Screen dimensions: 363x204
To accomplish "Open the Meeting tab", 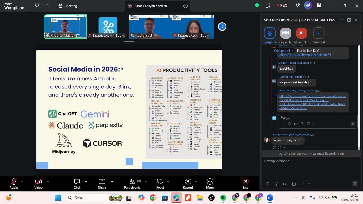I will [x=68, y=6].
